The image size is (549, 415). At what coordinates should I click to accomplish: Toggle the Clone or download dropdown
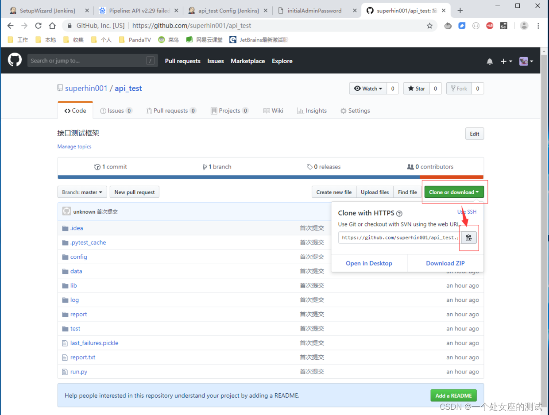tap(454, 192)
